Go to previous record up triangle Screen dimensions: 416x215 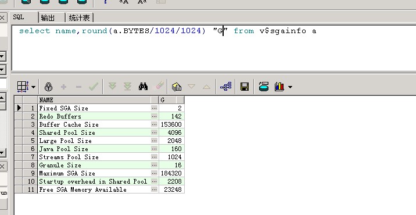[x=206, y=87]
